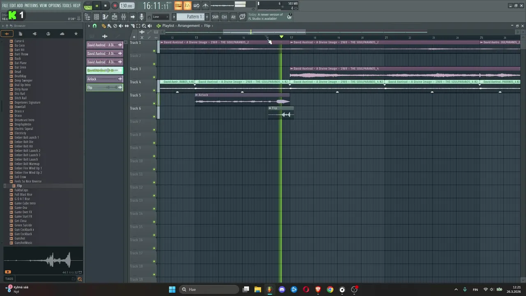
Task: Open the cloud tab in the browser
Action: [x=62, y=34]
